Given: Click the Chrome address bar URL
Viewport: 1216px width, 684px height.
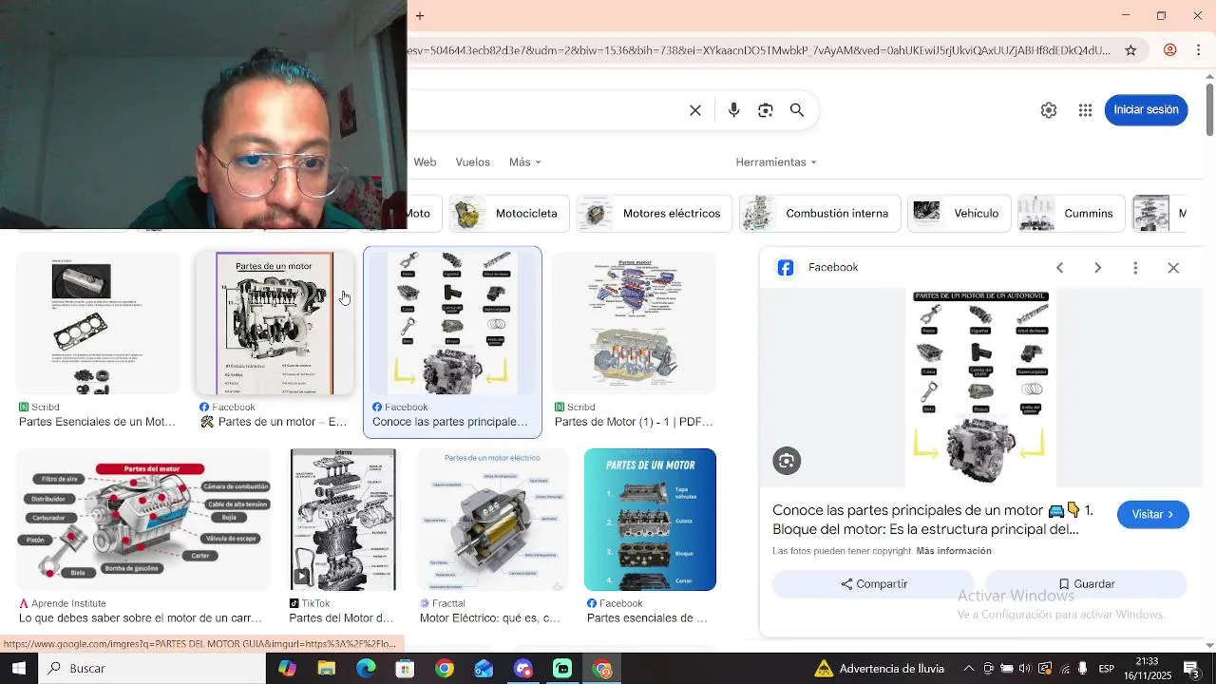Looking at the screenshot, I should tap(758, 50).
